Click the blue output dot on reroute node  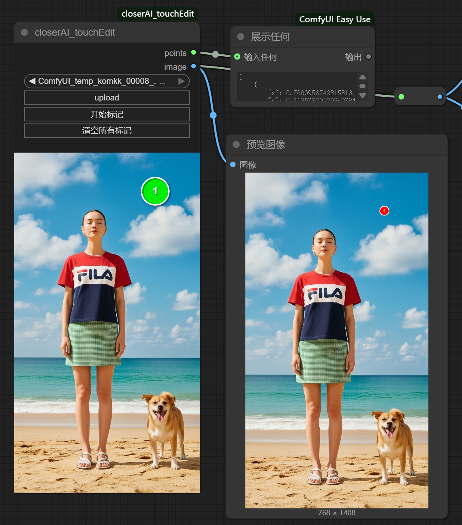[440, 96]
